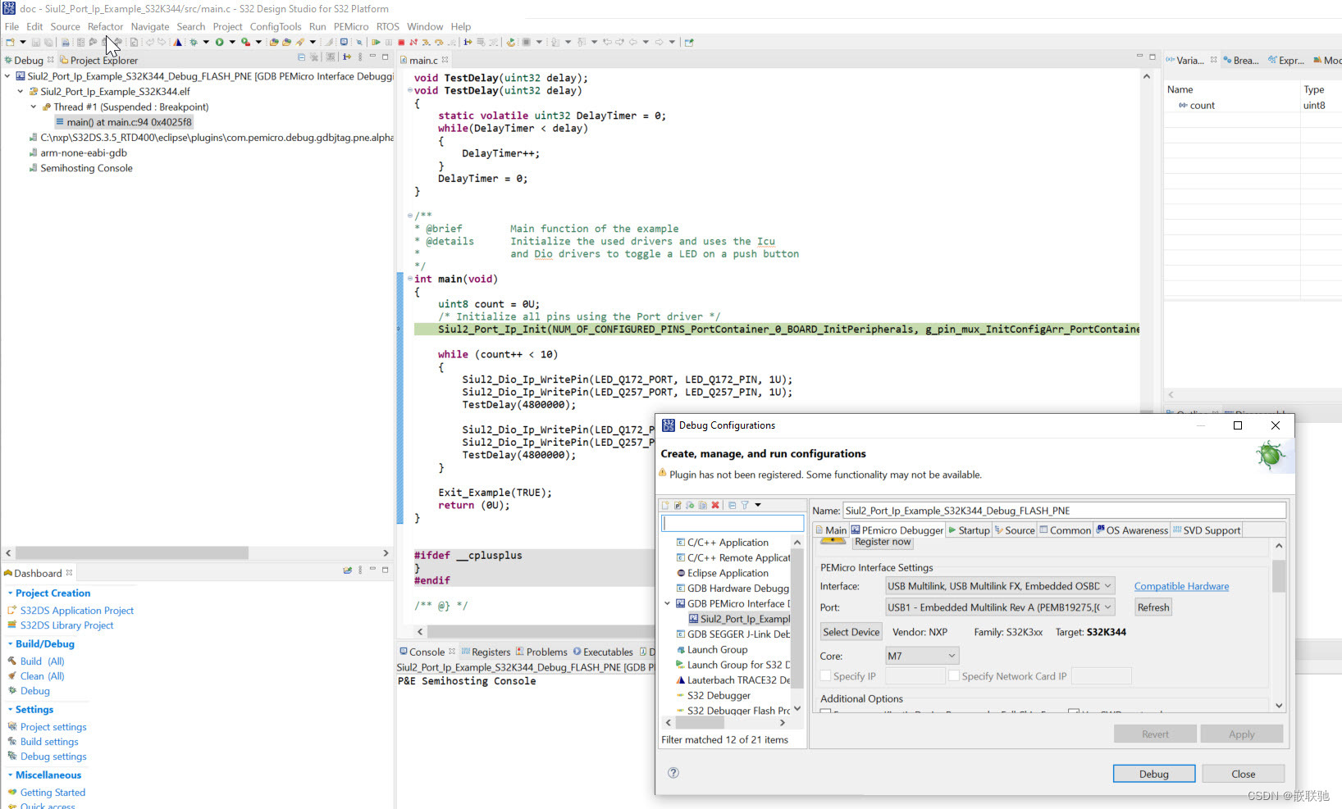Collapse Siul2_Port_Ip_Example_S32K344.elf node
This screenshot has width=1342, height=809.
[x=21, y=92]
